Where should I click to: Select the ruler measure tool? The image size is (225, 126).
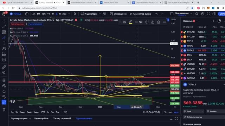coord(4,67)
